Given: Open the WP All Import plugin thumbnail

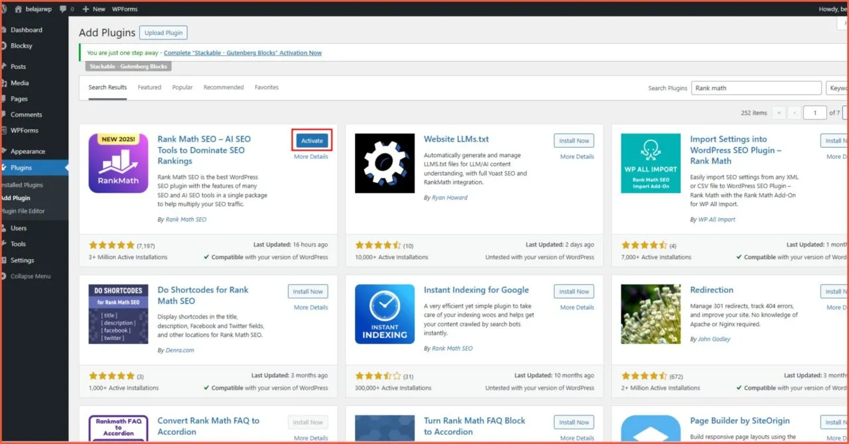Looking at the screenshot, I should [x=650, y=163].
